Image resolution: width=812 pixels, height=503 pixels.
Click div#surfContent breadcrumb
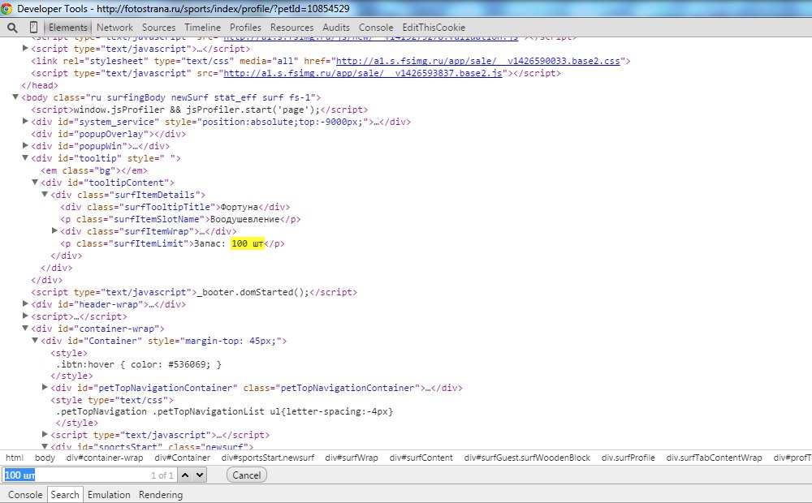point(421,458)
